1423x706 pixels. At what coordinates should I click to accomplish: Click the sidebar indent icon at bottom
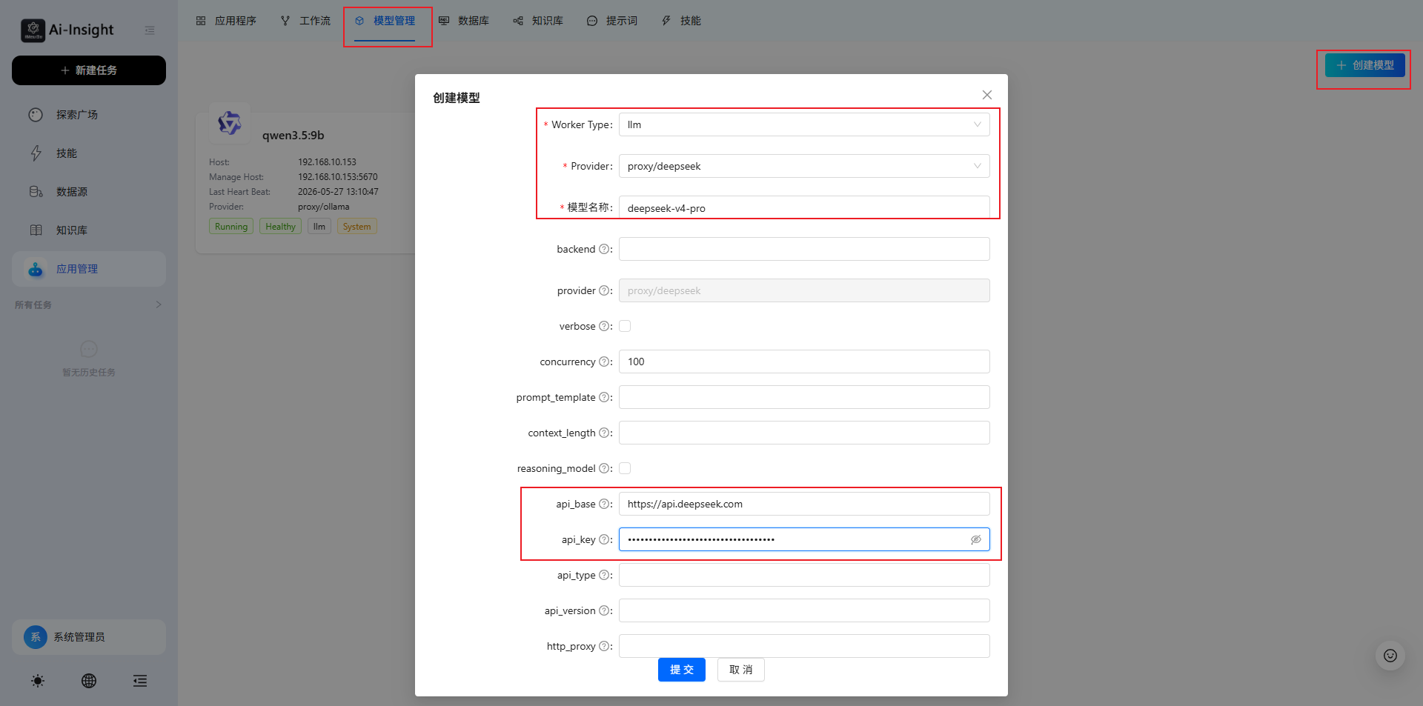click(x=140, y=681)
